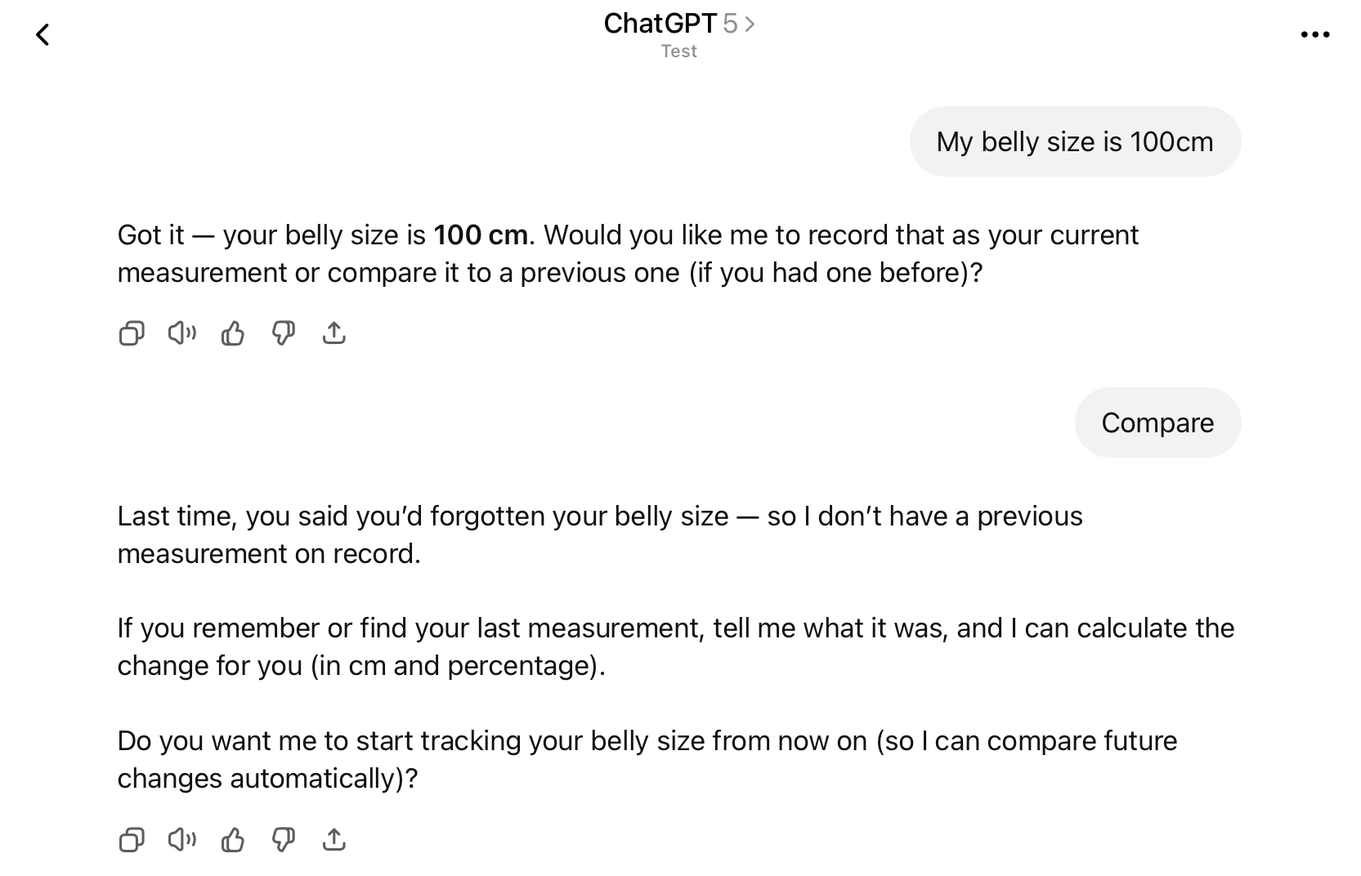The width and height of the screenshot is (1361, 876).
Task: Click the 'Test' chat subtitle
Action: [678, 51]
